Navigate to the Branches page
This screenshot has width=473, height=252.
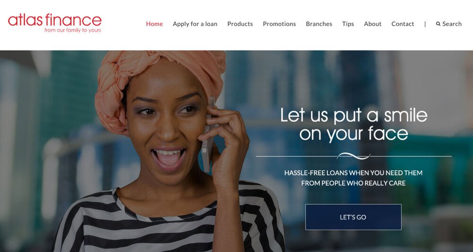tap(319, 24)
